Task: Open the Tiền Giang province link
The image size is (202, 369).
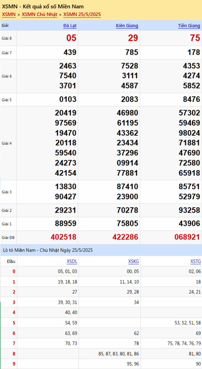Action: click(x=189, y=26)
